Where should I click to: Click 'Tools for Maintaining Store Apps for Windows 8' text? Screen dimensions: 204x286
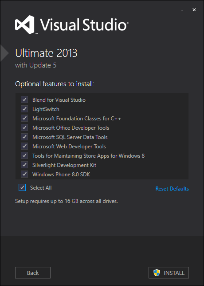point(89,156)
